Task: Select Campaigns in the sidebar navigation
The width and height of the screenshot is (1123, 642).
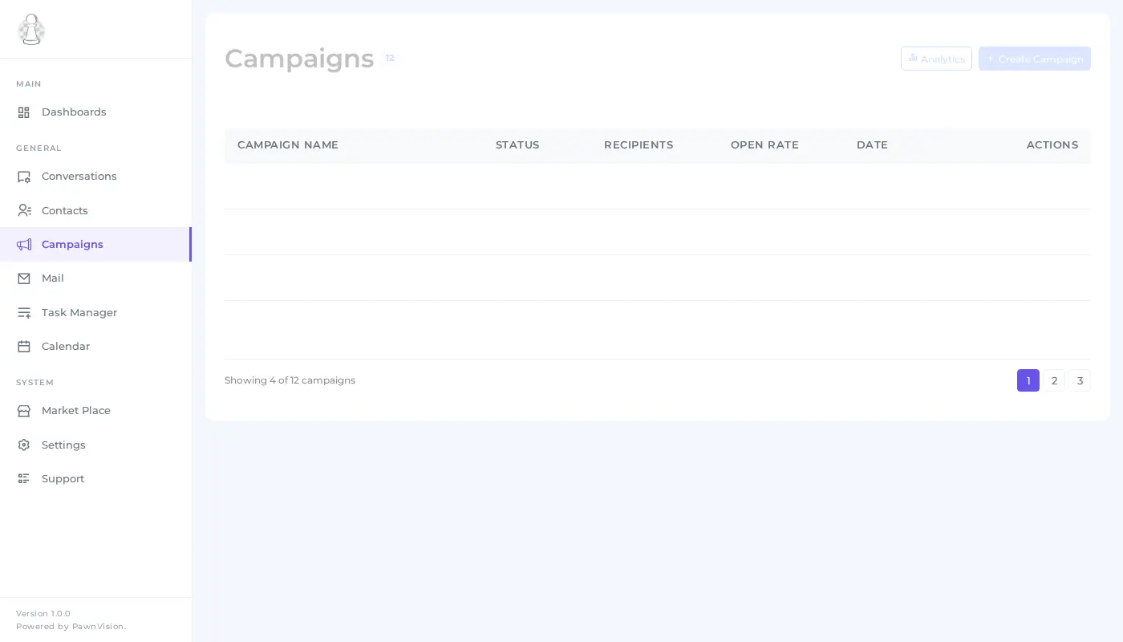Action: click(x=72, y=244)
